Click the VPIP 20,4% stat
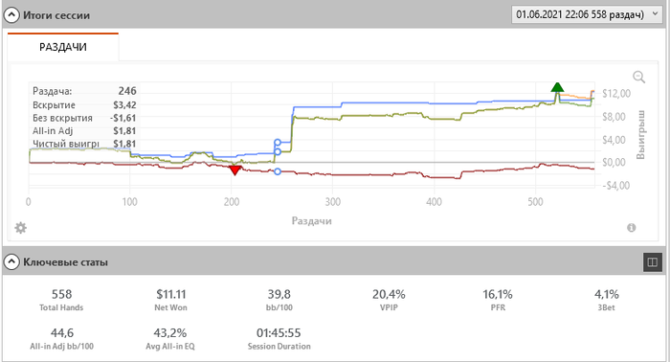Image resolution: width=670 pixels, height=362 pixels. (x=389, y=300)
